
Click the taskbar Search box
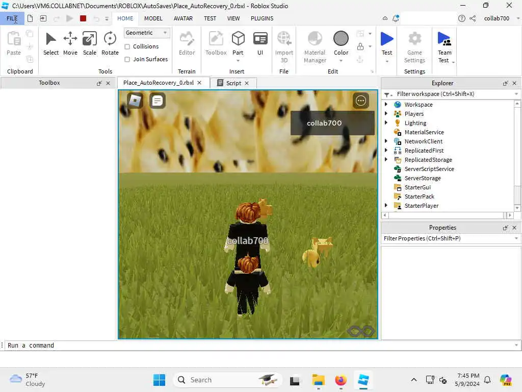pos(227,380)
